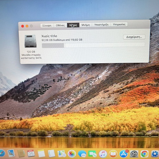Select the Χώρος tab

73,25
